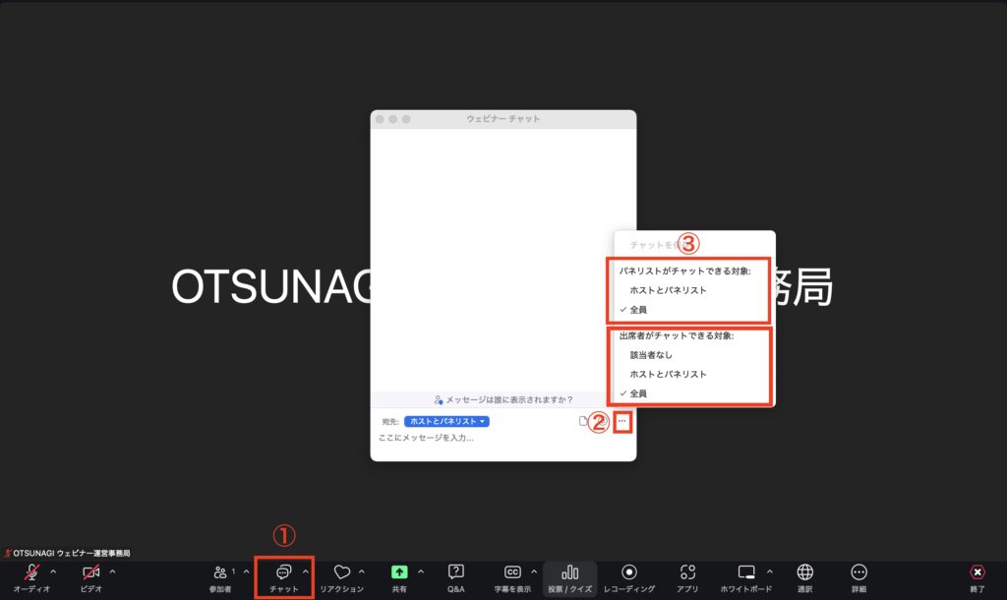This screenshot has height=600, width=1007.
Task: Select 全員 under attendee chat options
Action: point(639,393)
